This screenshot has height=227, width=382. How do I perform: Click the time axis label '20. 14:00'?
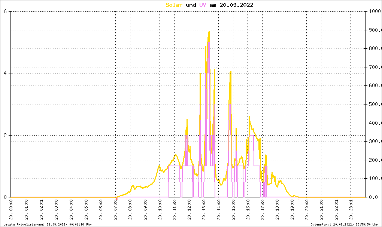[219, 210]
